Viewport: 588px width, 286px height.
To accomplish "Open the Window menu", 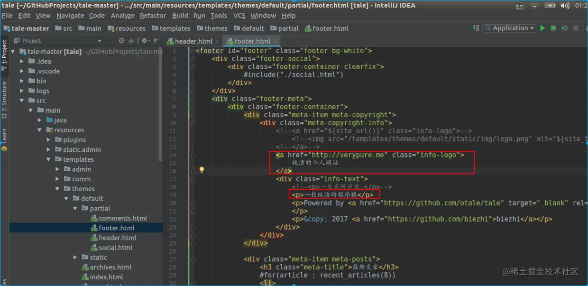I will point(263,16).
